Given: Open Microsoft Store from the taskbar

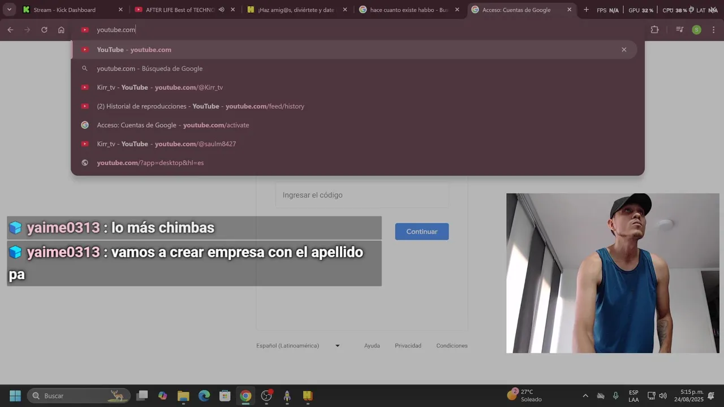Looking at the screenshot, I should tap(225, 396).
